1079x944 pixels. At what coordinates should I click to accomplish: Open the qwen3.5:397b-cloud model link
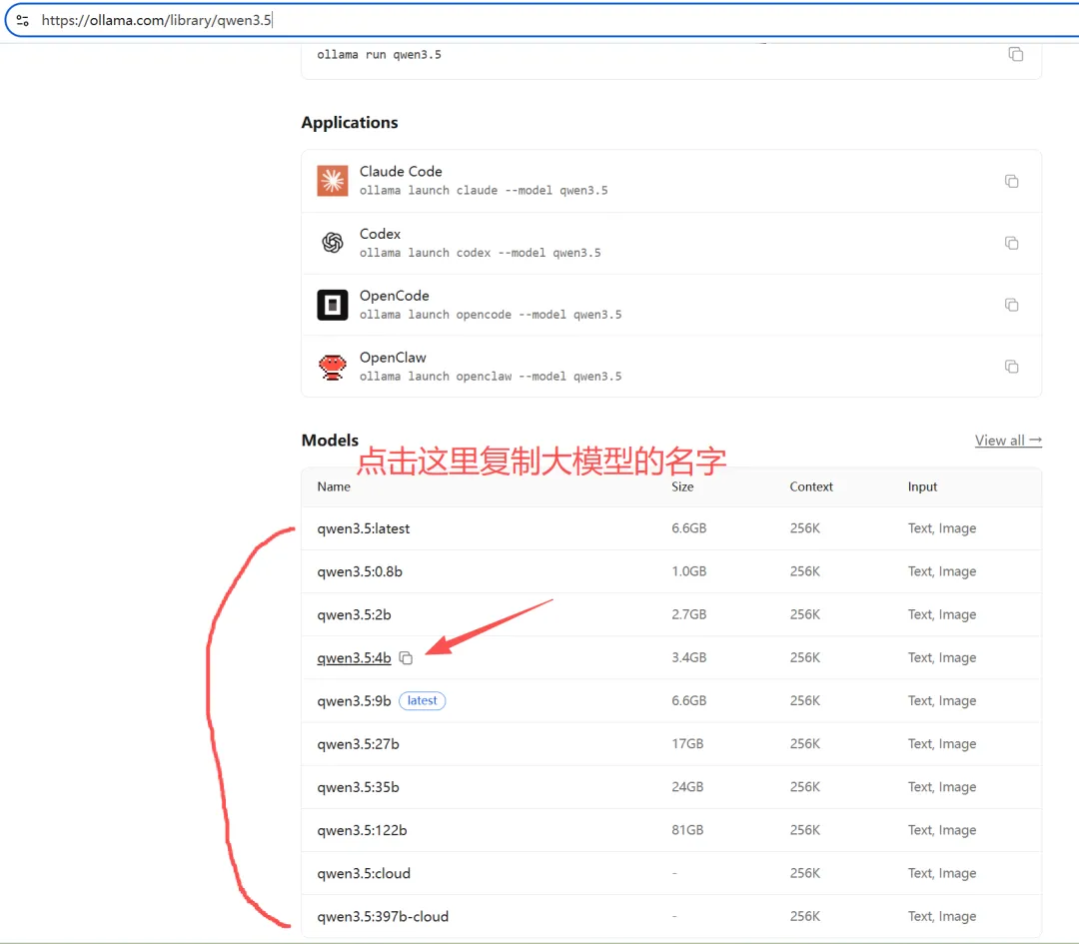tap(383, 916)
